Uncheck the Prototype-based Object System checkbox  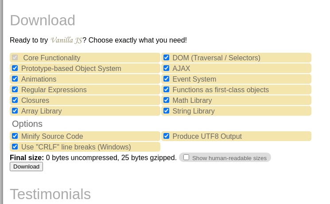[15, 68]
